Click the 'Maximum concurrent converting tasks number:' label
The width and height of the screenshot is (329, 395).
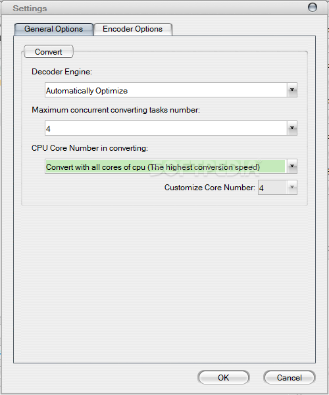pyautogui.click(x=116, y=110)
